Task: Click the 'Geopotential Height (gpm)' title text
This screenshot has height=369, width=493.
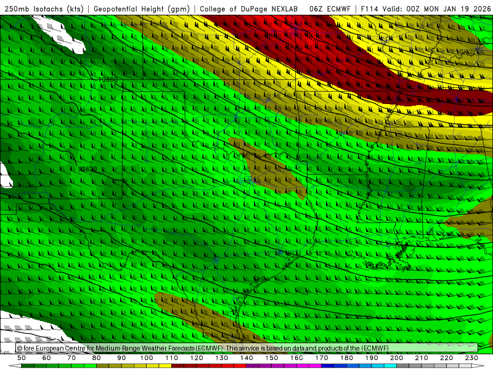Action: [142, 9]
